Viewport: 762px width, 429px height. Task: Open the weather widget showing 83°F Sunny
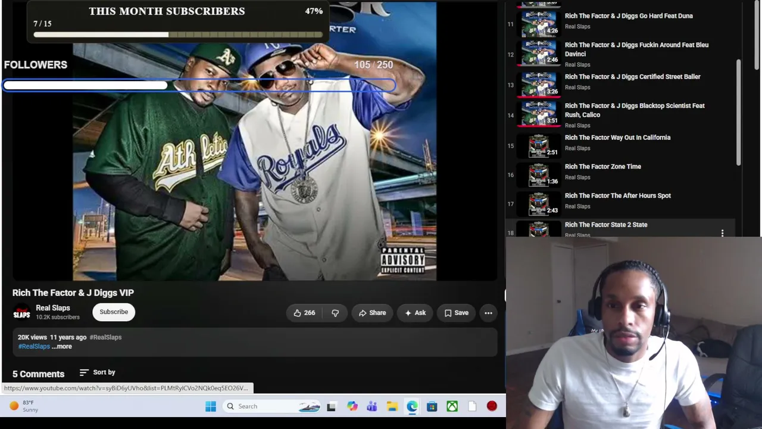[24, 406]
